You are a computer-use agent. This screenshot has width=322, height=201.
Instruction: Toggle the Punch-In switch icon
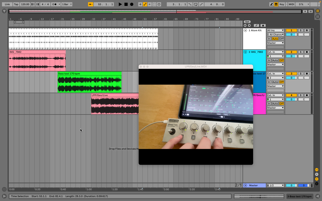point(190,4)
